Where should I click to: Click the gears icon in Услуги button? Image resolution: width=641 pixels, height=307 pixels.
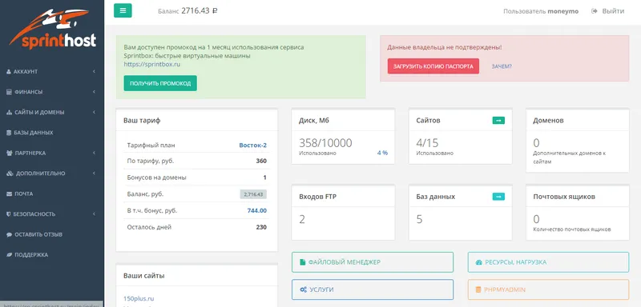[304, 289]
